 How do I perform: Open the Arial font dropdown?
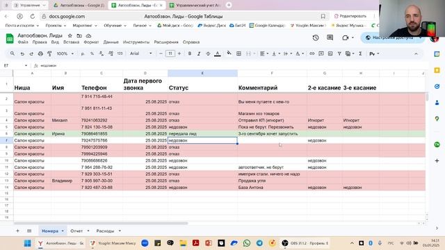coord(141,53)
